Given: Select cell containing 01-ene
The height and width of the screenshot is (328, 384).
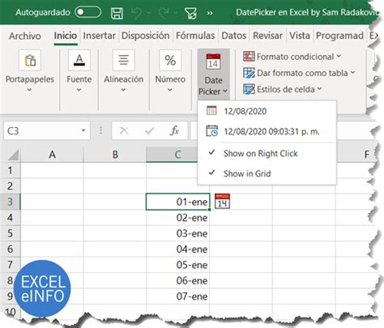Looking at the screenshot, I should tap(178, 202).
